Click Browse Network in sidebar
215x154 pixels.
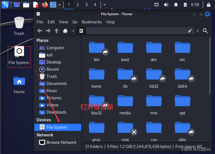(x=58, y=142)
